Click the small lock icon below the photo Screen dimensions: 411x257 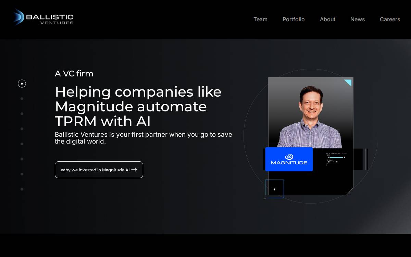tap(274, 189)
